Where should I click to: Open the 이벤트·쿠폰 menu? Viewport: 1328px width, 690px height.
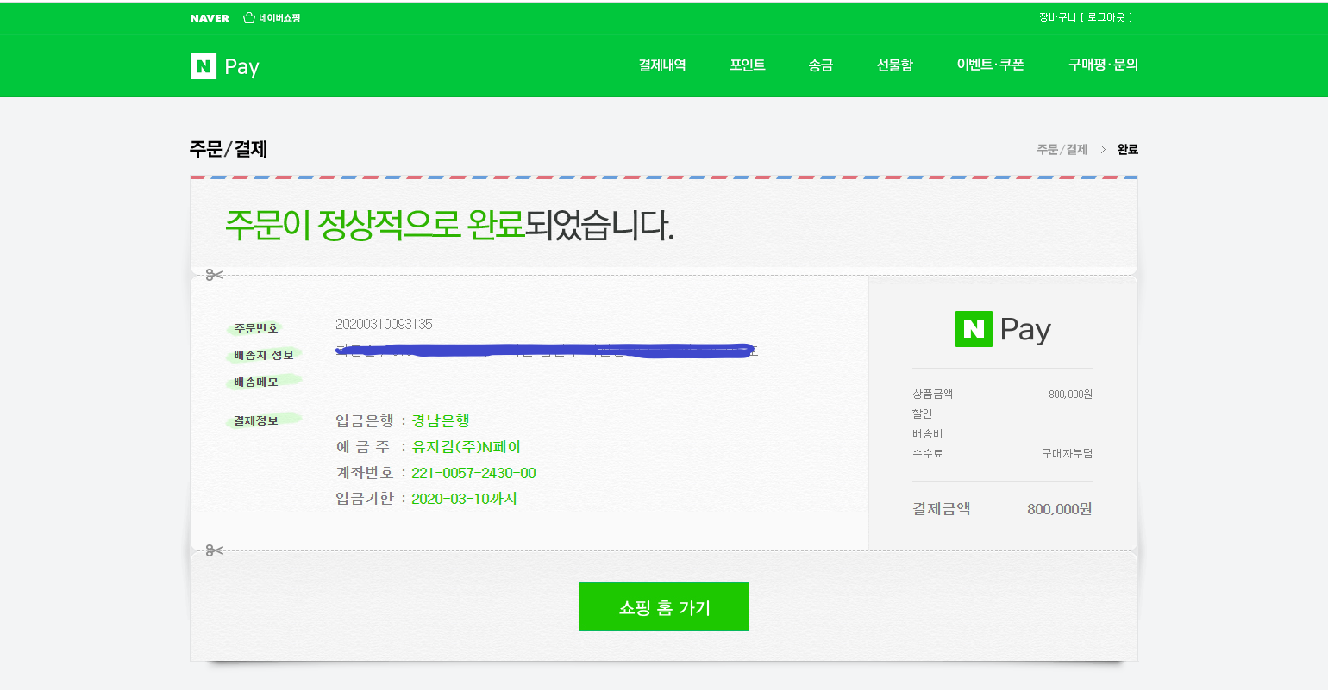click(x=991, y=65)
